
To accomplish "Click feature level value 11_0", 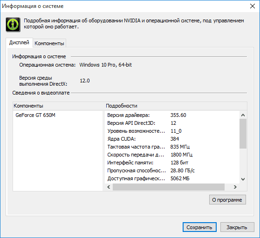I will 176,131.
